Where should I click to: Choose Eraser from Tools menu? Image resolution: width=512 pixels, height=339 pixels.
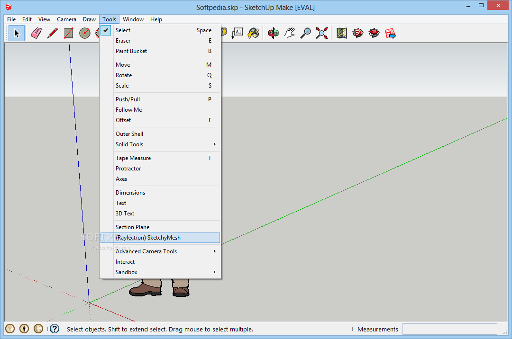160,40
